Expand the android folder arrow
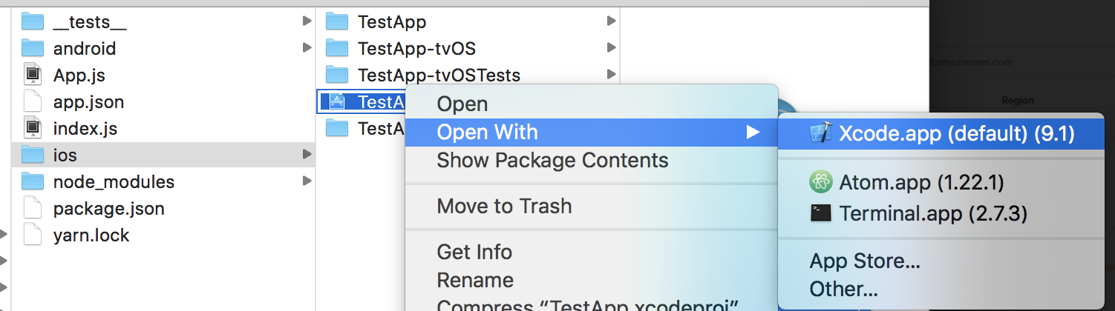 [307, 48]
